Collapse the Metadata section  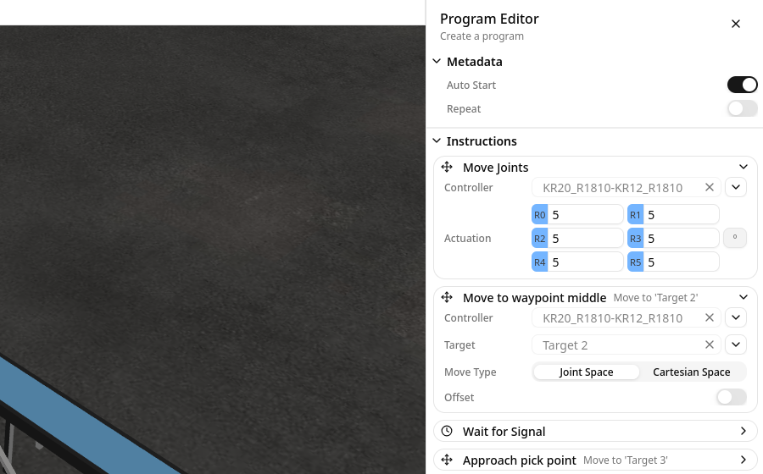coord(437,62)
